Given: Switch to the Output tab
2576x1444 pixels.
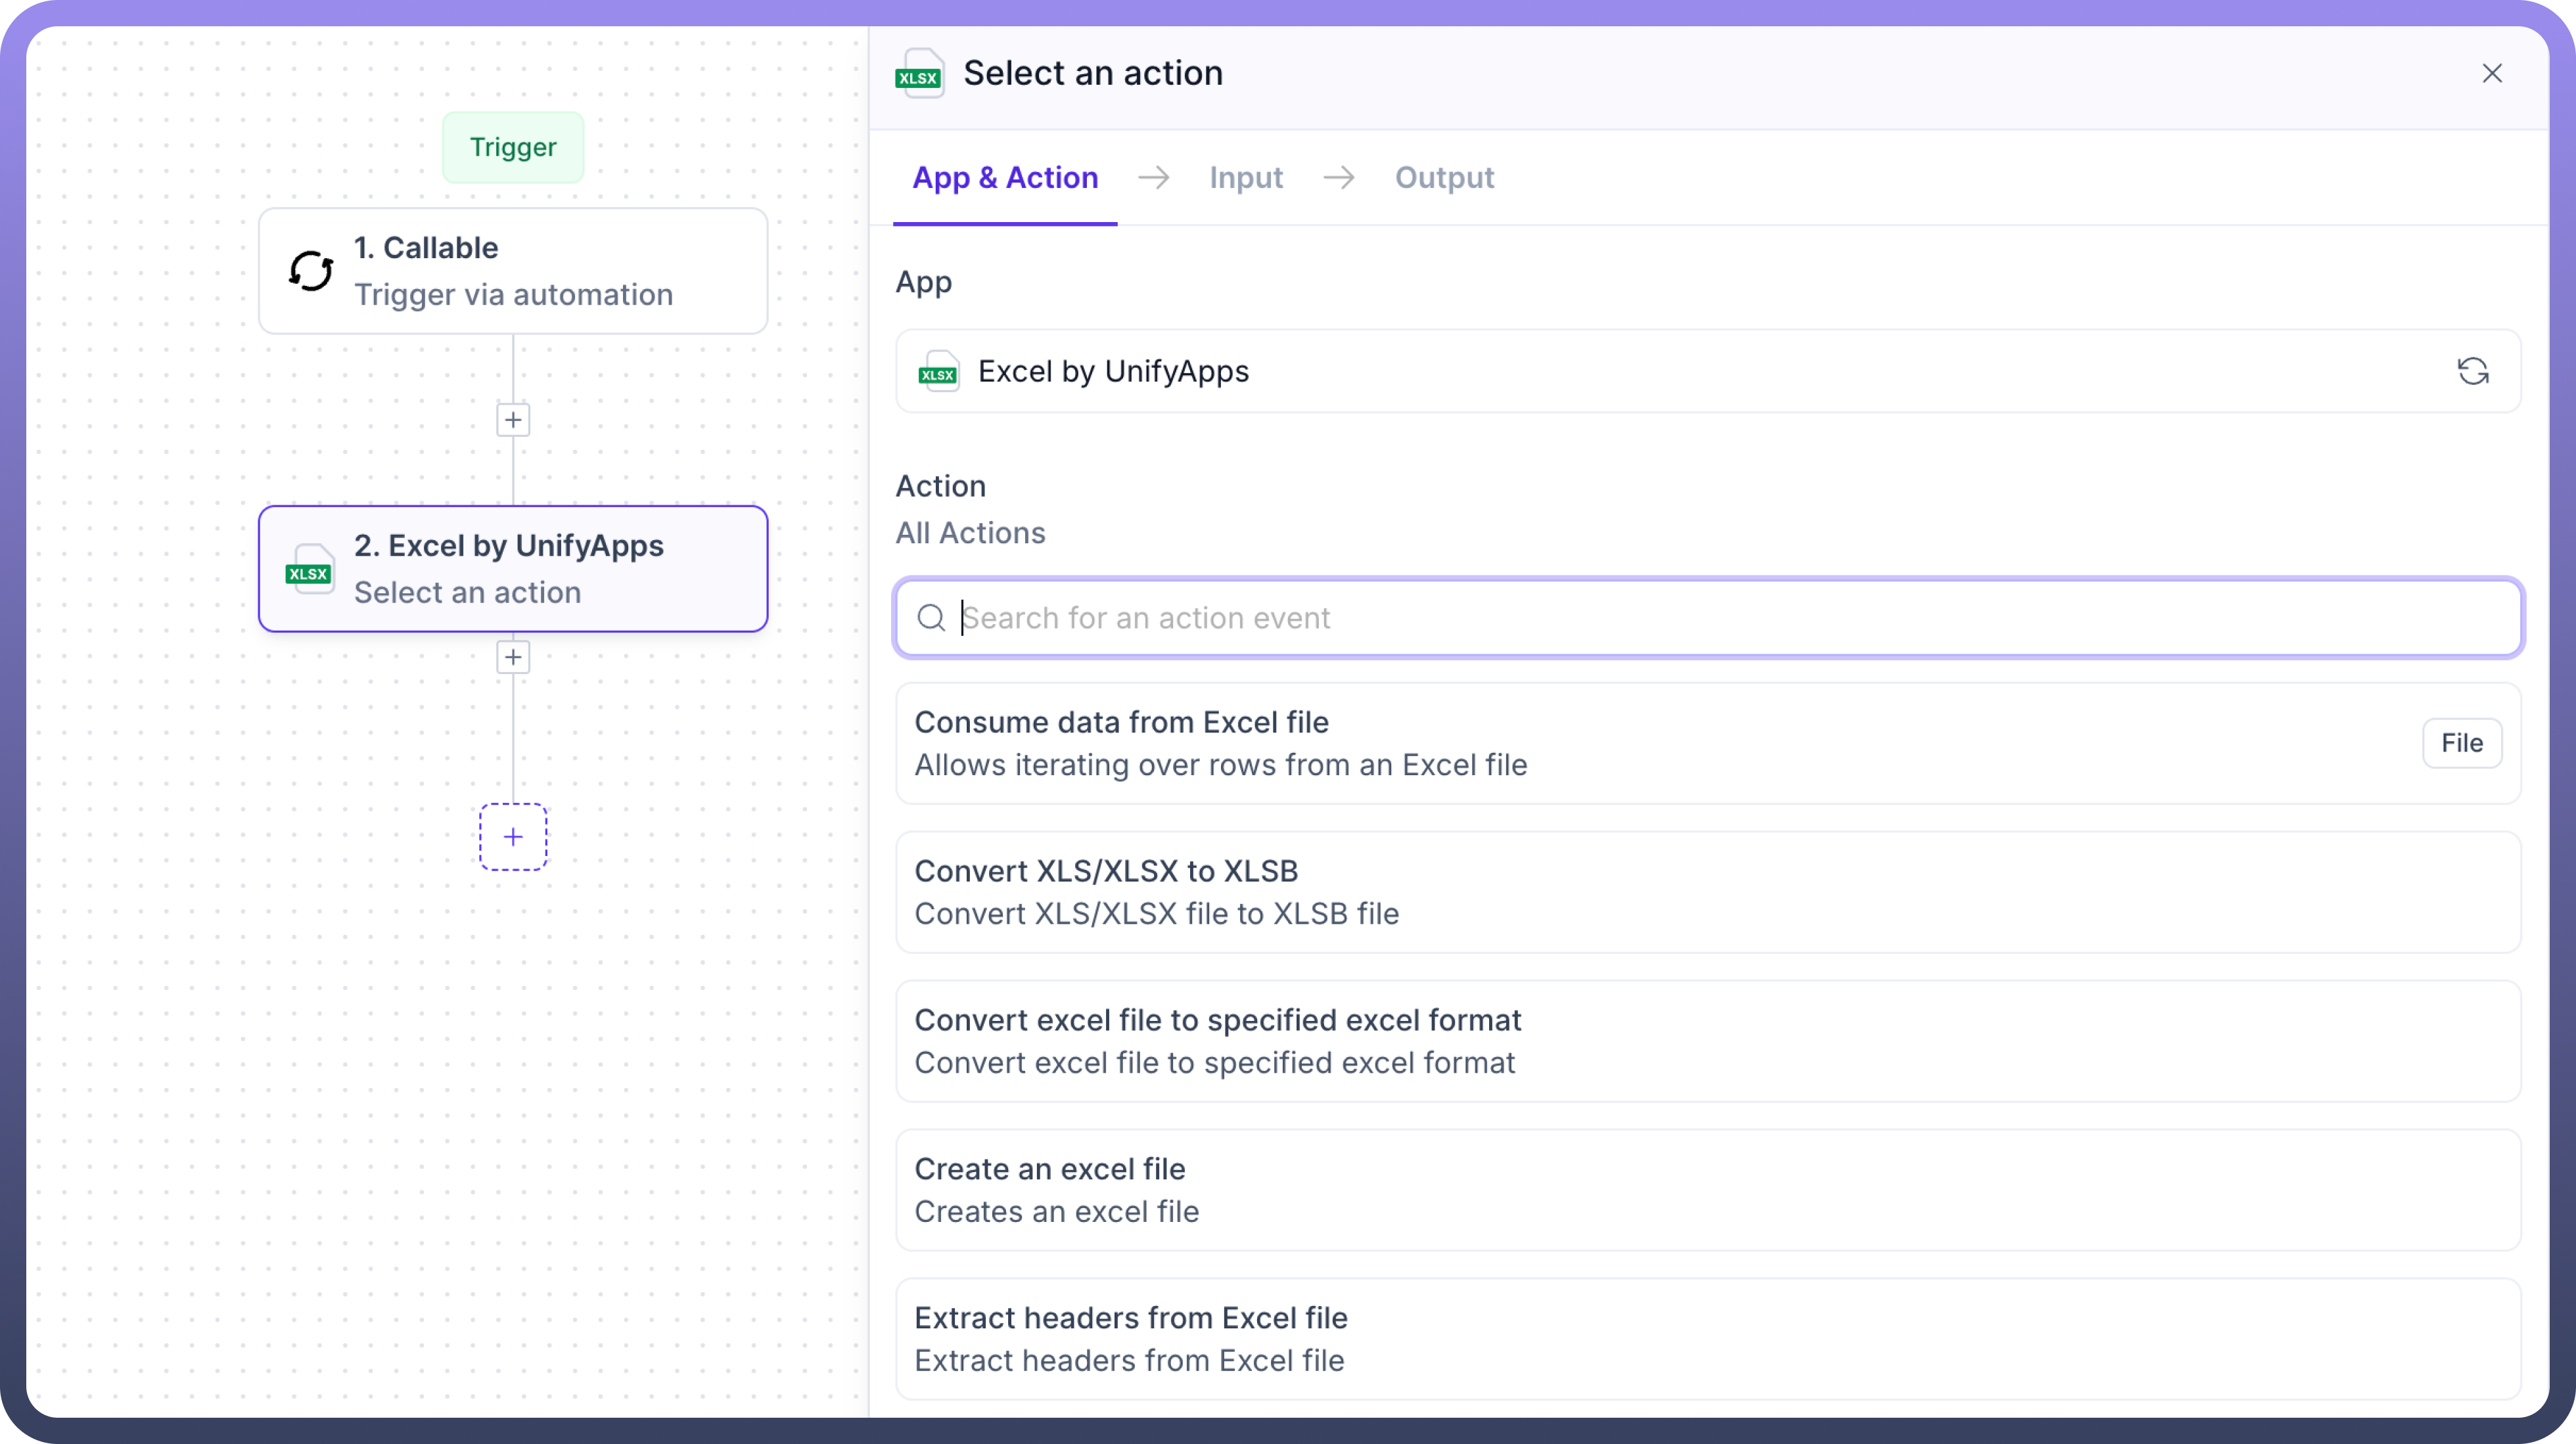Looking at the screenshot, I should point(1444,177).
